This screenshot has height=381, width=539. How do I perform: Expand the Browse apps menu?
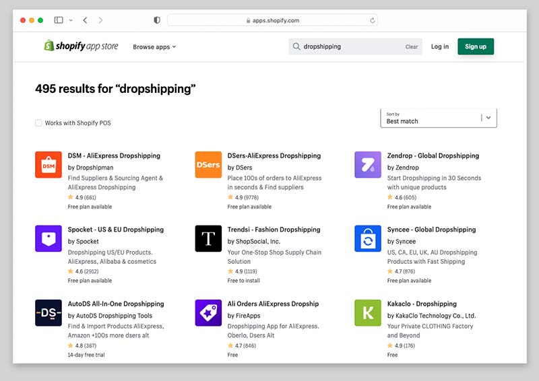click(x=154, y=46)
